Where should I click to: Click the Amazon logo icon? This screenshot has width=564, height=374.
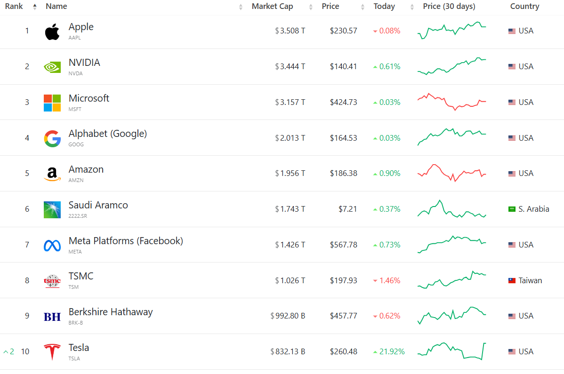tap(52, 174)
